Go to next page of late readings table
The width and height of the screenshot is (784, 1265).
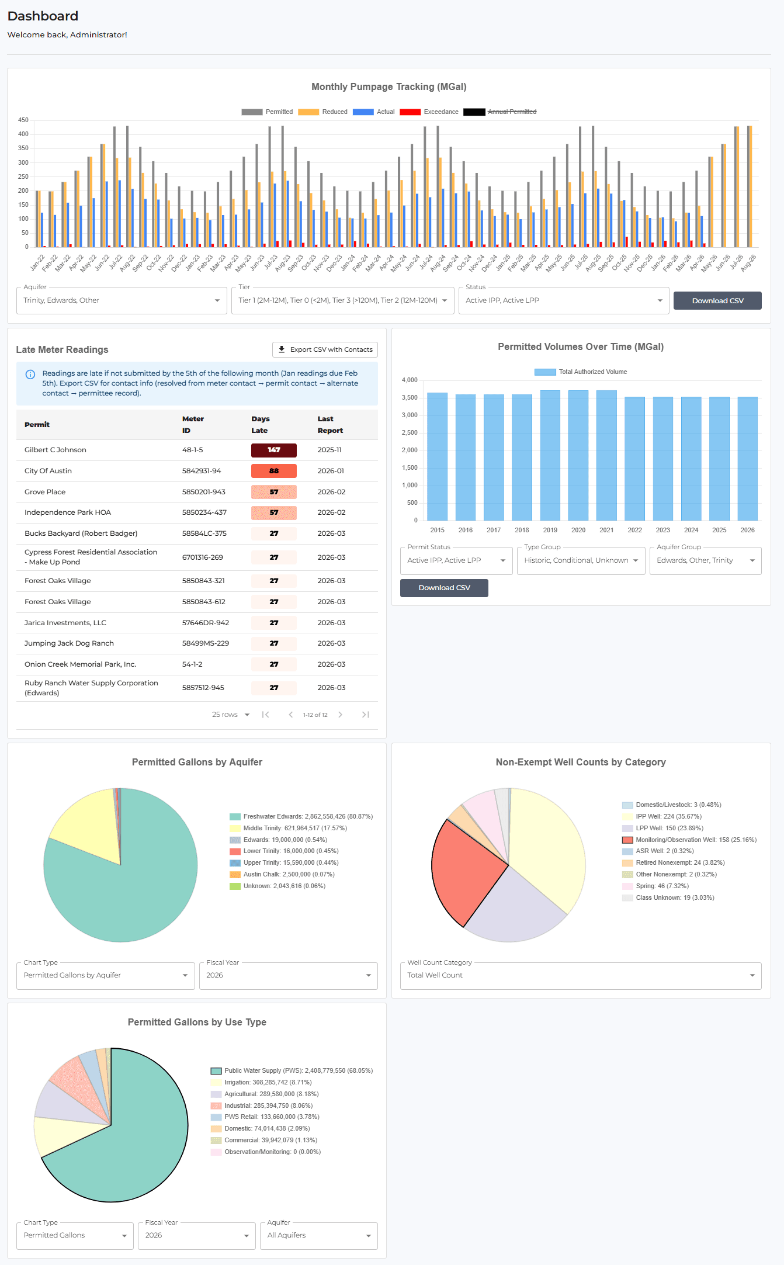click(341, 715)
